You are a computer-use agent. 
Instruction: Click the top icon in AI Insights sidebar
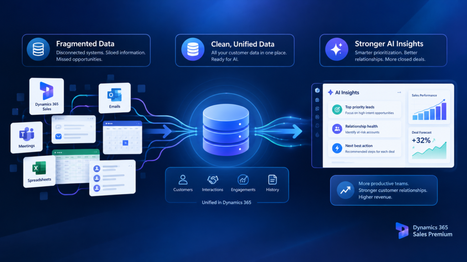click(317, 91)
